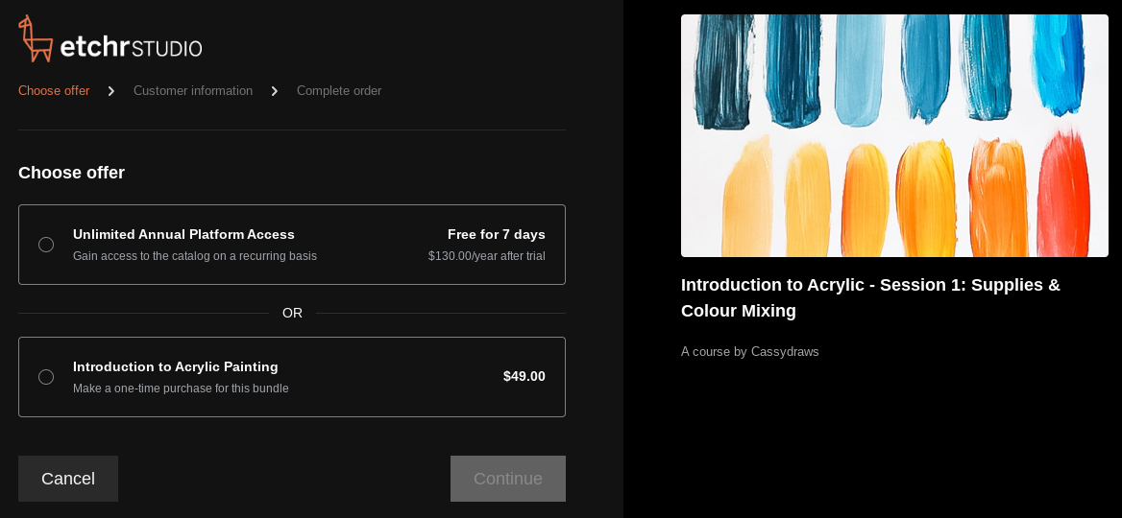Click the Etchr llama logo icon

[x=35, y=39]
